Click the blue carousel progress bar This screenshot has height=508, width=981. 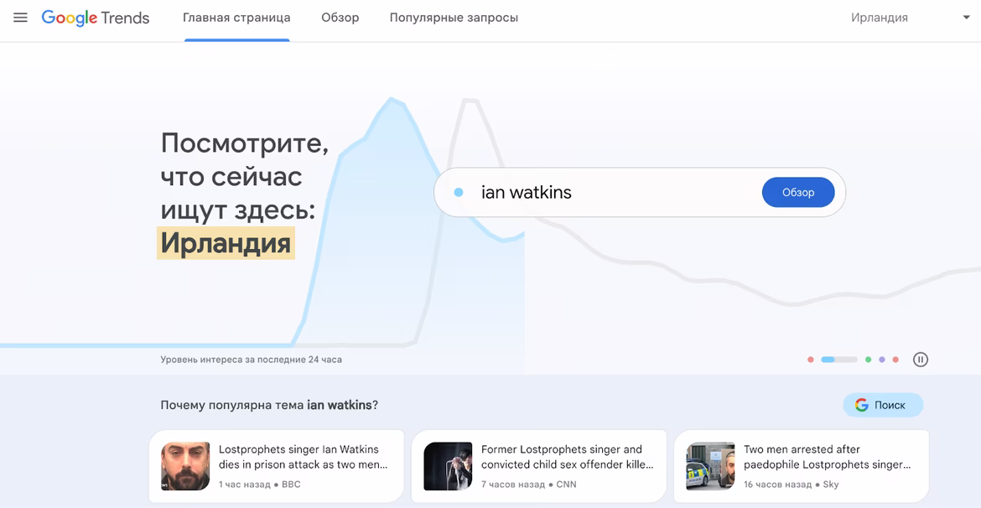point(838,360)
